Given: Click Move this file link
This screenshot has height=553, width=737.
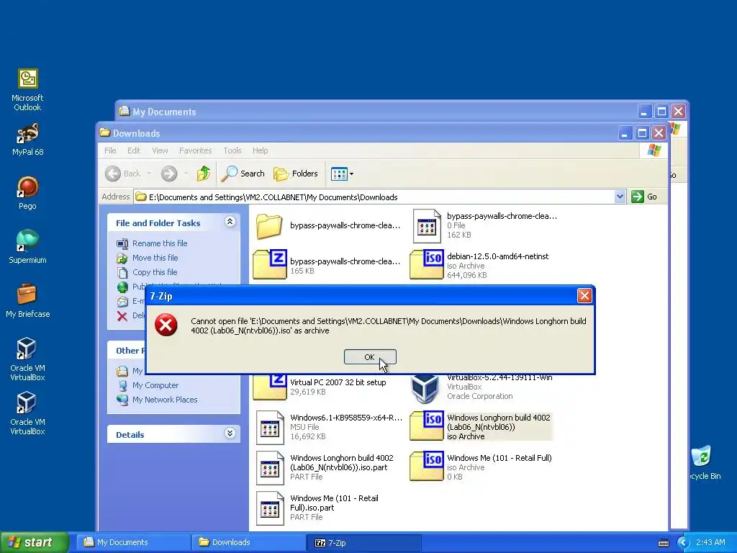Looking at the screenshot, I should (x=155, y=258).
